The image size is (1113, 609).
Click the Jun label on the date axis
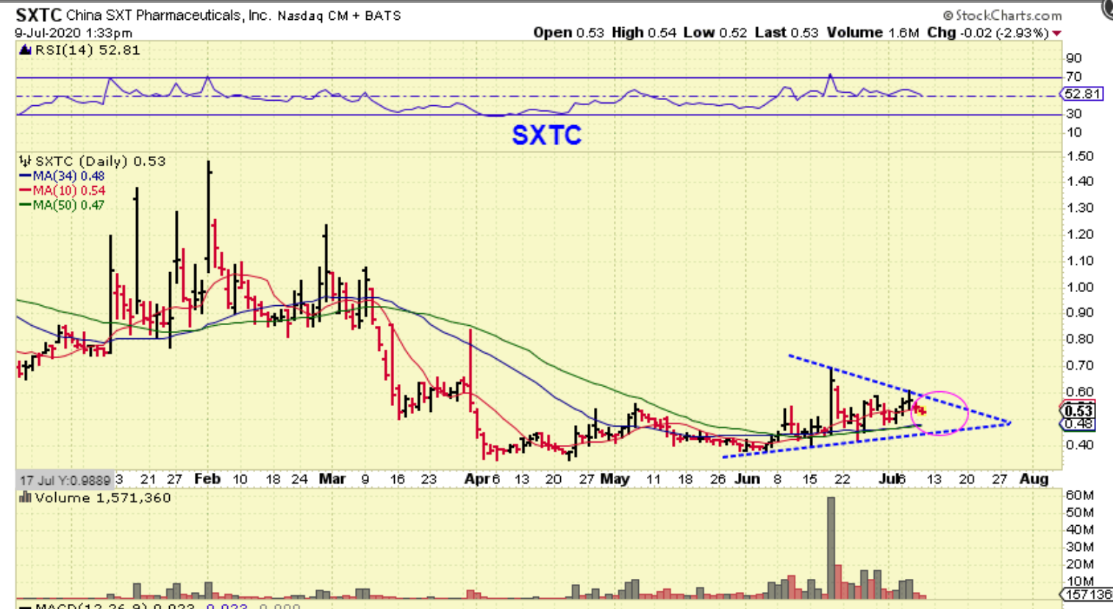[748, 479]
